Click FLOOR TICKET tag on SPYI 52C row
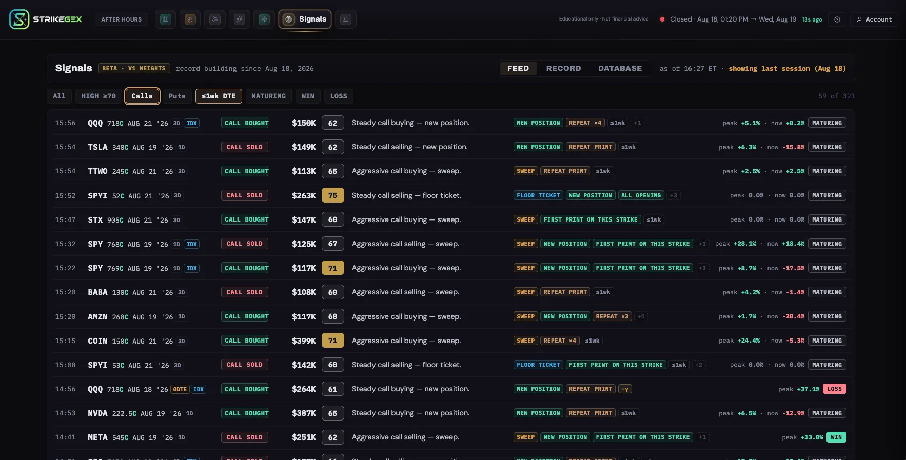 click(x=538, y=195)
